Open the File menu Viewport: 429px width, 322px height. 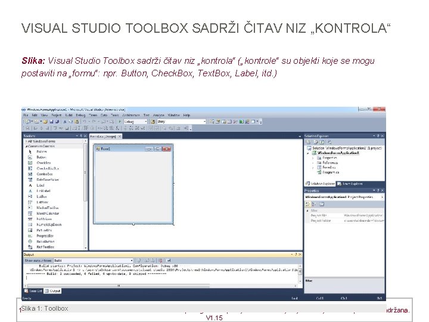pyautogui.click(x=26, y=115)
